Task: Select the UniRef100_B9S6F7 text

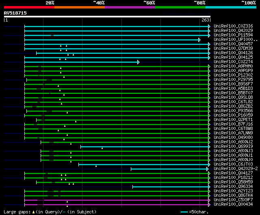Action: click(233, 84)
